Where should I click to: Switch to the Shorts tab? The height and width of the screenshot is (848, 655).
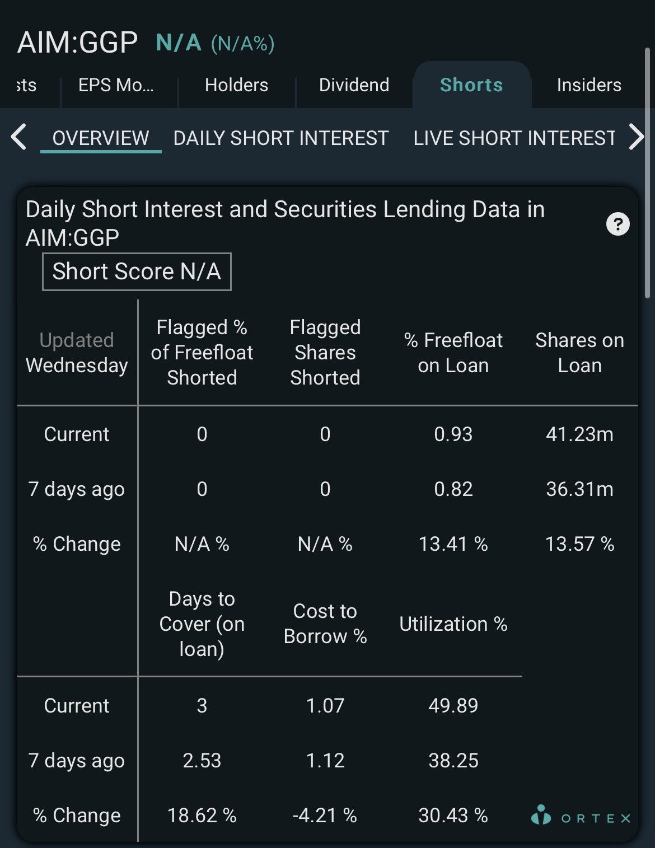pyautogui.click(x=471, y=85)
